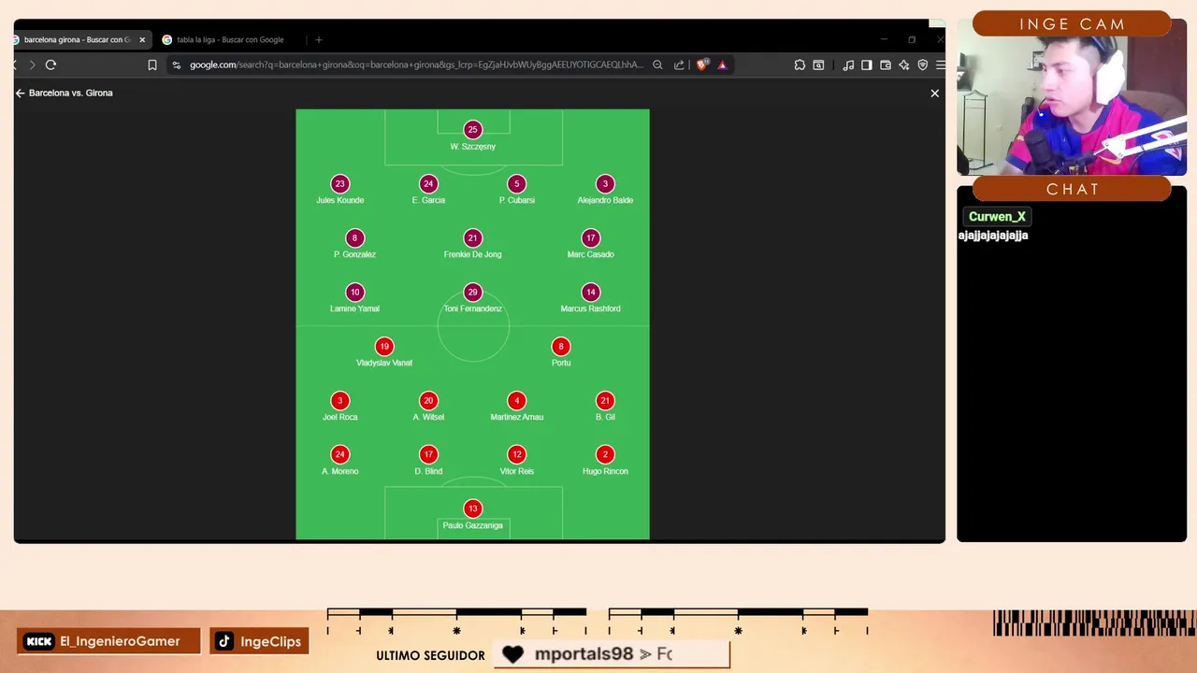The image size is (1197, 673).
Task: Open the Brave Wallet icon
Action: click(x=886, y=64)
